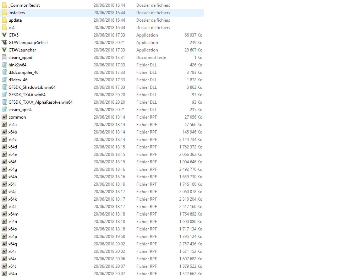Click the 2 492 770 Ko size of x64g

pyautogui.click(x=191, y=169)
